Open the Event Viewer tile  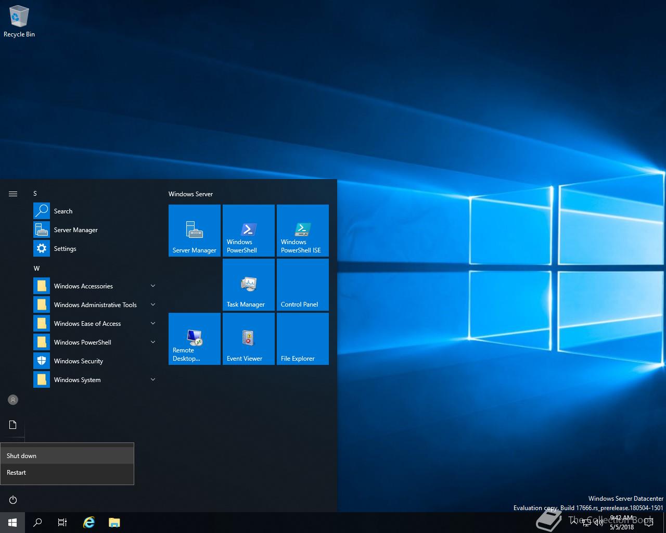click(x=249, y=339)
